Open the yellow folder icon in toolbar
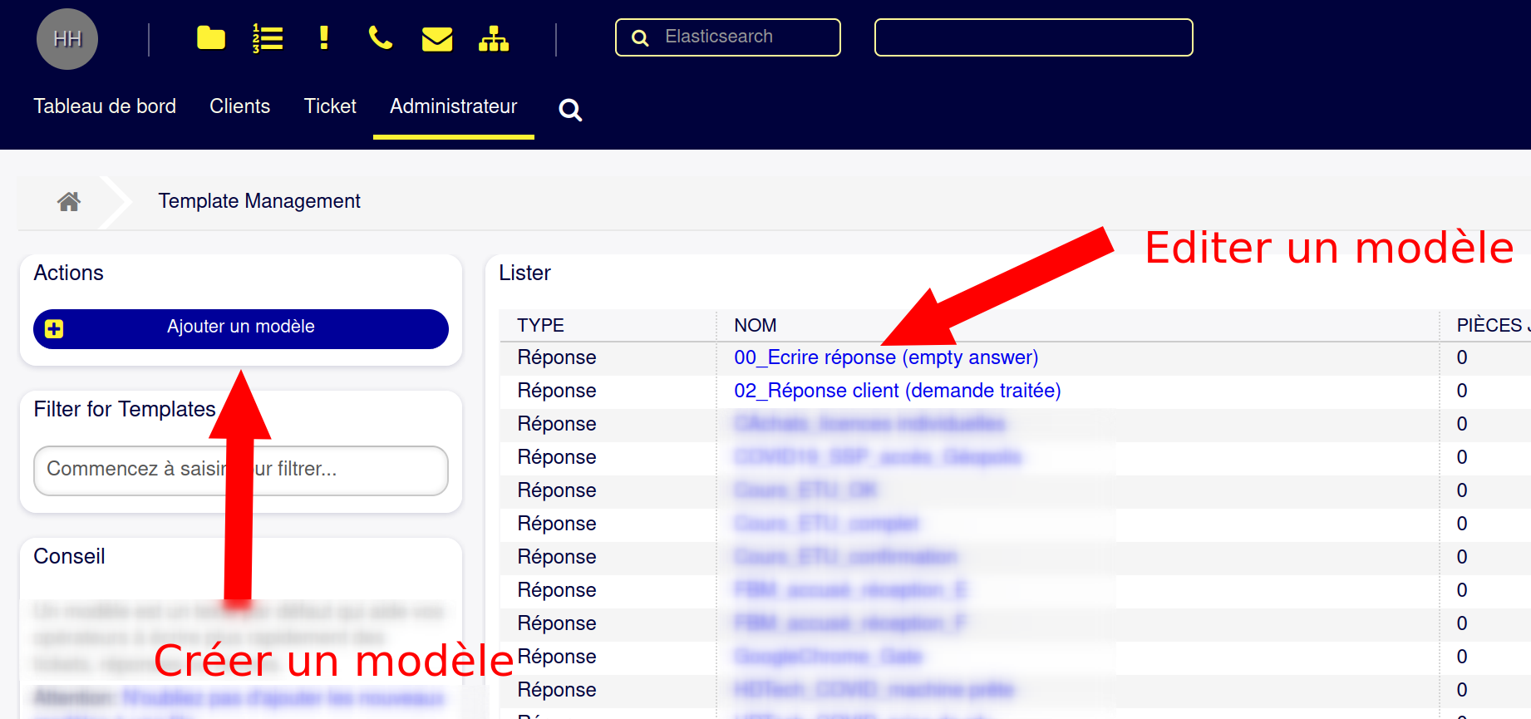 pyautogui.click(x=211, y=38)
